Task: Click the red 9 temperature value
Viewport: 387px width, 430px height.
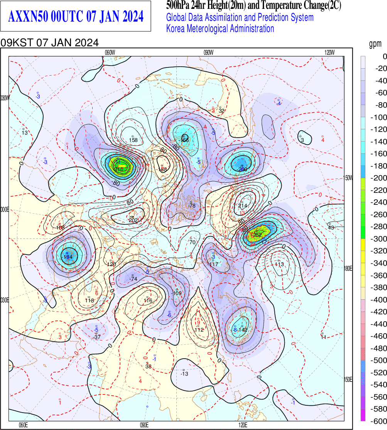Action: (x=198, y=322)
